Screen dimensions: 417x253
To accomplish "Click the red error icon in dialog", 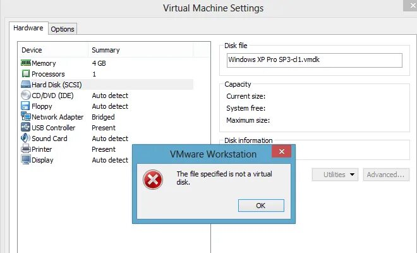I will [153, 180].
